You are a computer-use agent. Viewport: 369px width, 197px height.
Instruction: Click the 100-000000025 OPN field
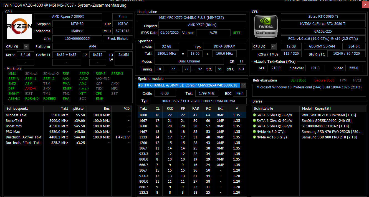[x=77, y=39]
